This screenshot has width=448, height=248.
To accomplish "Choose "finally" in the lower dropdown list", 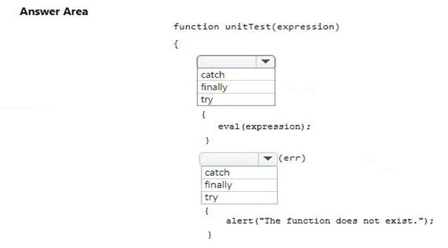I will pyautogui.click(x=240, y=185).
